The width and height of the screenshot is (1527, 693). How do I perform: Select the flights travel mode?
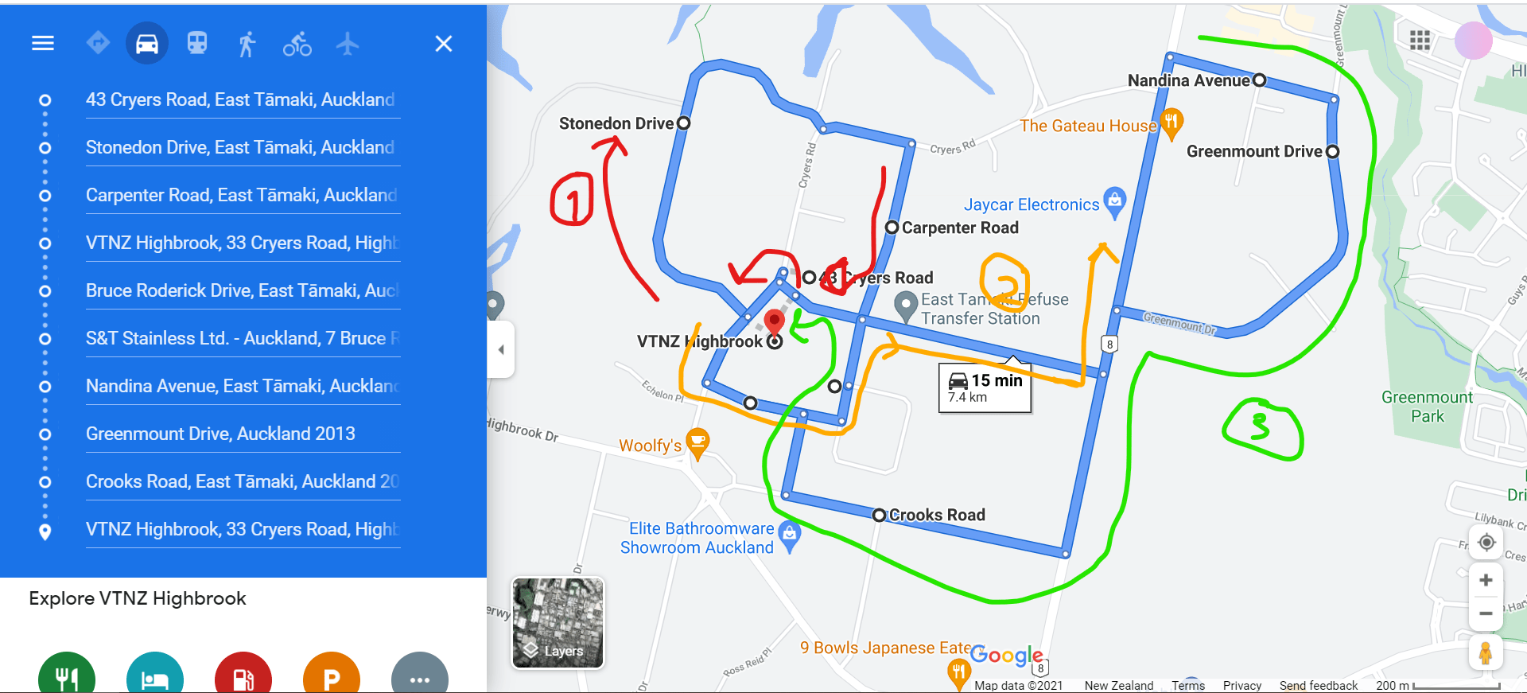tap(348, 43)
